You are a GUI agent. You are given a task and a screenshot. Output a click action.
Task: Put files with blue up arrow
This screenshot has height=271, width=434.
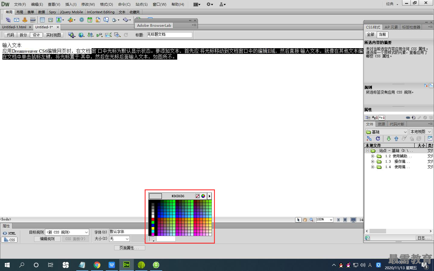(x=396, y=139)
